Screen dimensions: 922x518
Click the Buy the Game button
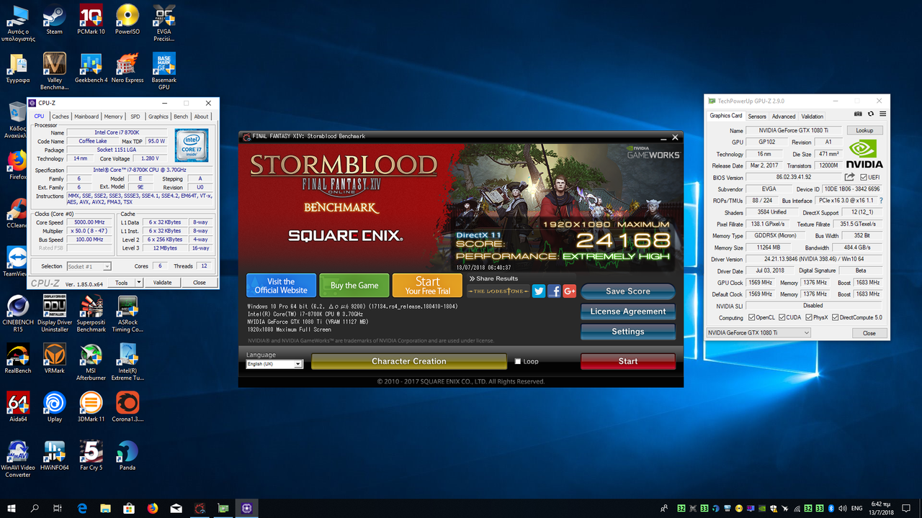pyautogui.click(x=354, y=286)
